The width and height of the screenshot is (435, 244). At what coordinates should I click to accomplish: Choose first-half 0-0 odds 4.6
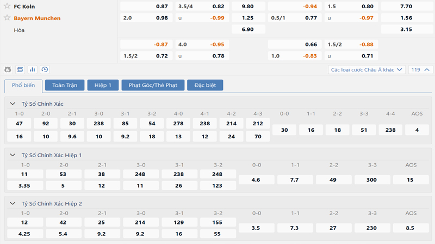click(x=257, y=179)
